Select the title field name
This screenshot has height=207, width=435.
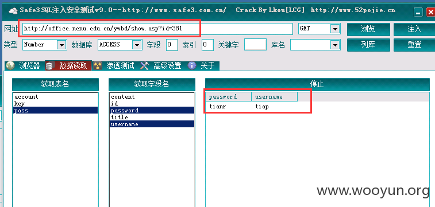pos(152,118)
